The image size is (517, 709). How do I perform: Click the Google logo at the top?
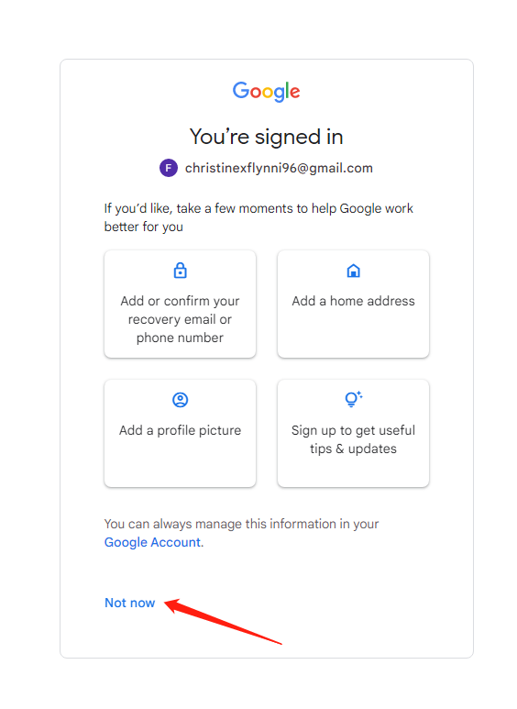(266, 92)
